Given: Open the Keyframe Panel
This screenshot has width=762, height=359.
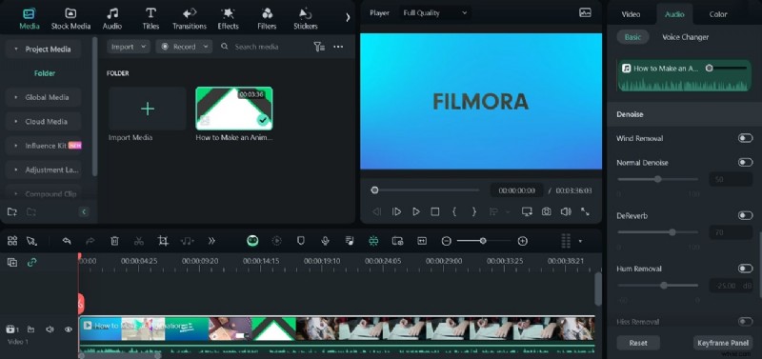Looking at the screenshot, I should pyautogui.click(x=723, y=343).
